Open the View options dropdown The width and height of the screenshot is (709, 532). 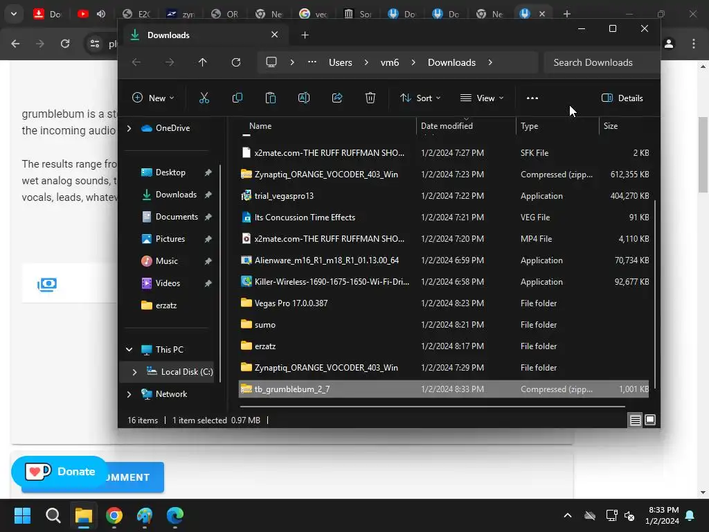[x=482, y=98]
